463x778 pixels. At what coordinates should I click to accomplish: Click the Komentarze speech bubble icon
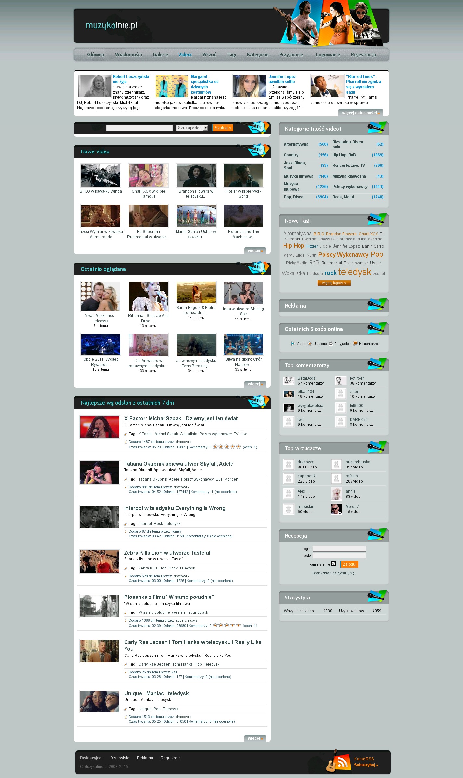pyautogui.click(x=355, y=343)
